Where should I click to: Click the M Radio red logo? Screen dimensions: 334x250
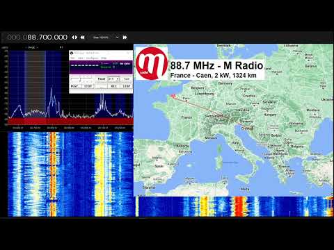tap(152, 63)
